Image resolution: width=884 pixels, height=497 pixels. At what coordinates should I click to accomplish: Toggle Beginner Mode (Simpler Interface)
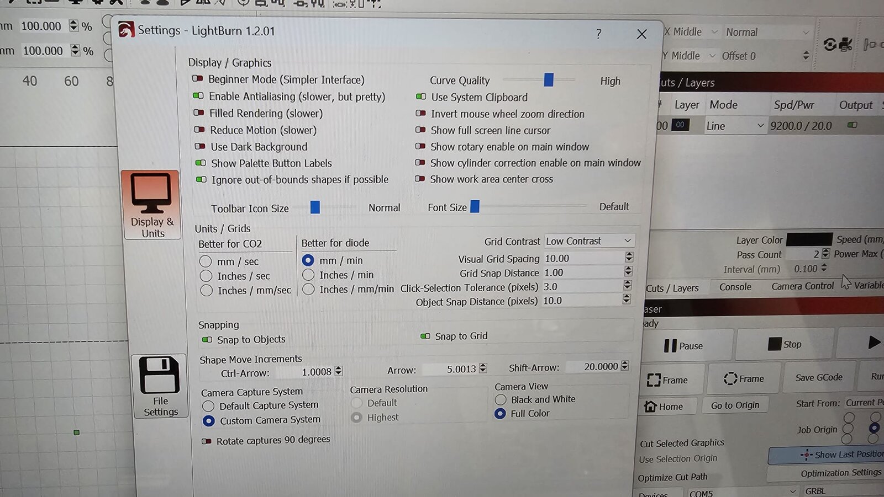(197, 79)
